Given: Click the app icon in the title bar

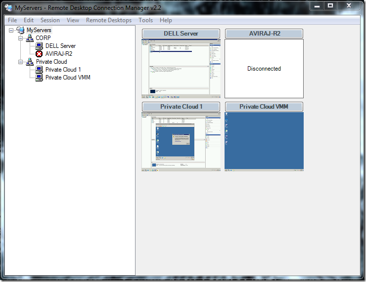Looking at the screenshot, I should pyautogui.click(x=8, y=8).
